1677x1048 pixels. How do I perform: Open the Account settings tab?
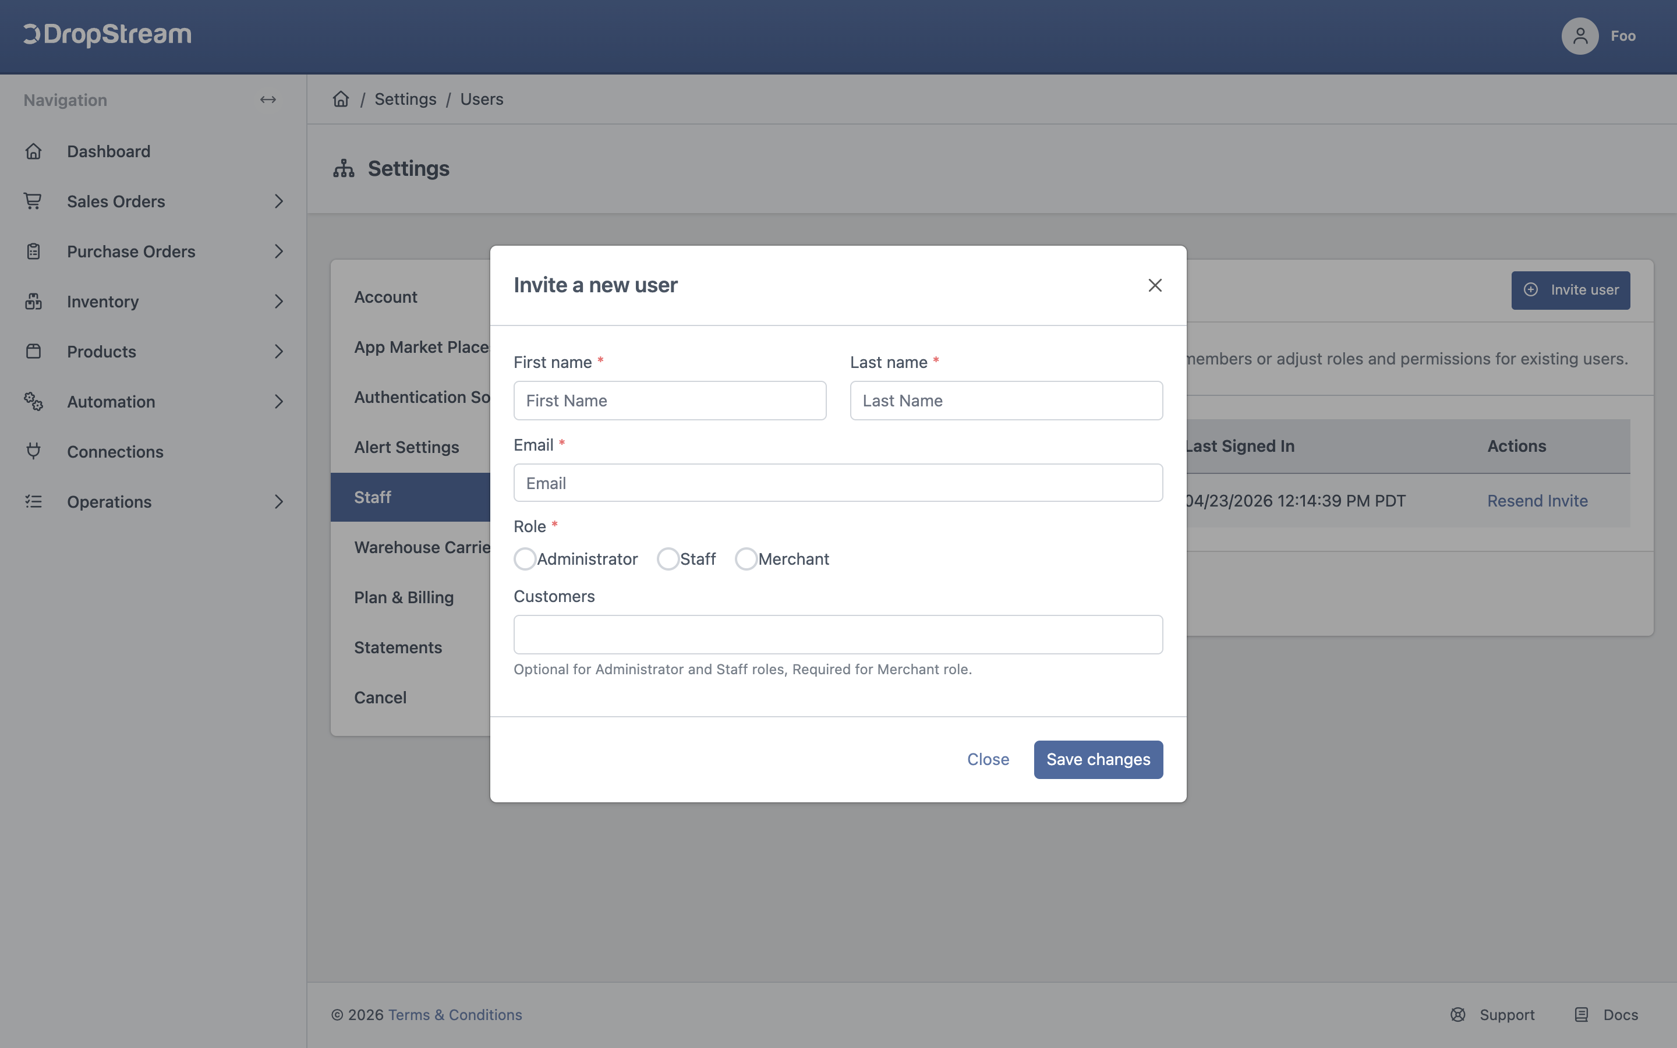pos(411,297)
